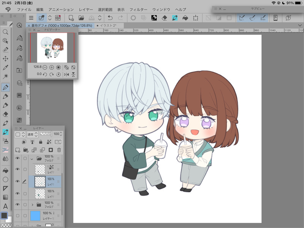Select the Text tool
The height and width of the screenshot is (228, 304).
[5, 206]
